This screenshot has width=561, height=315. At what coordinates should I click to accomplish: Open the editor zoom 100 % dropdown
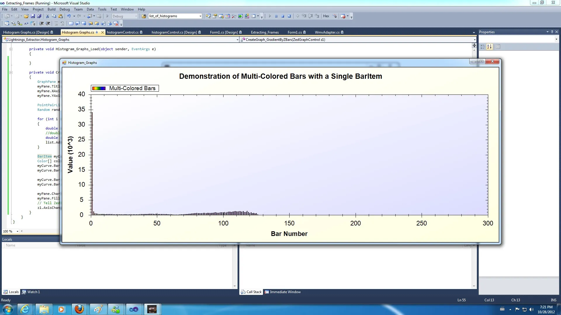[x=18, y=231]
